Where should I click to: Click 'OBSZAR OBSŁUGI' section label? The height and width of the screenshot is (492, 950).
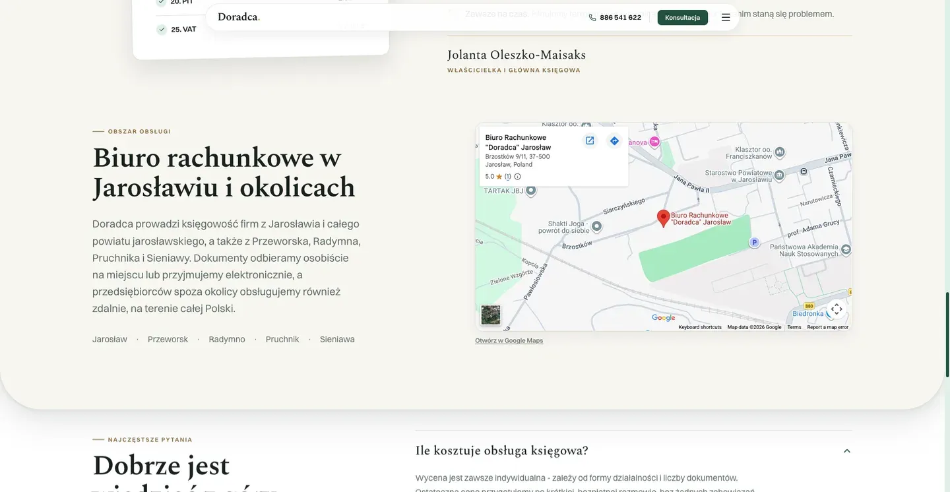[139, 131]
